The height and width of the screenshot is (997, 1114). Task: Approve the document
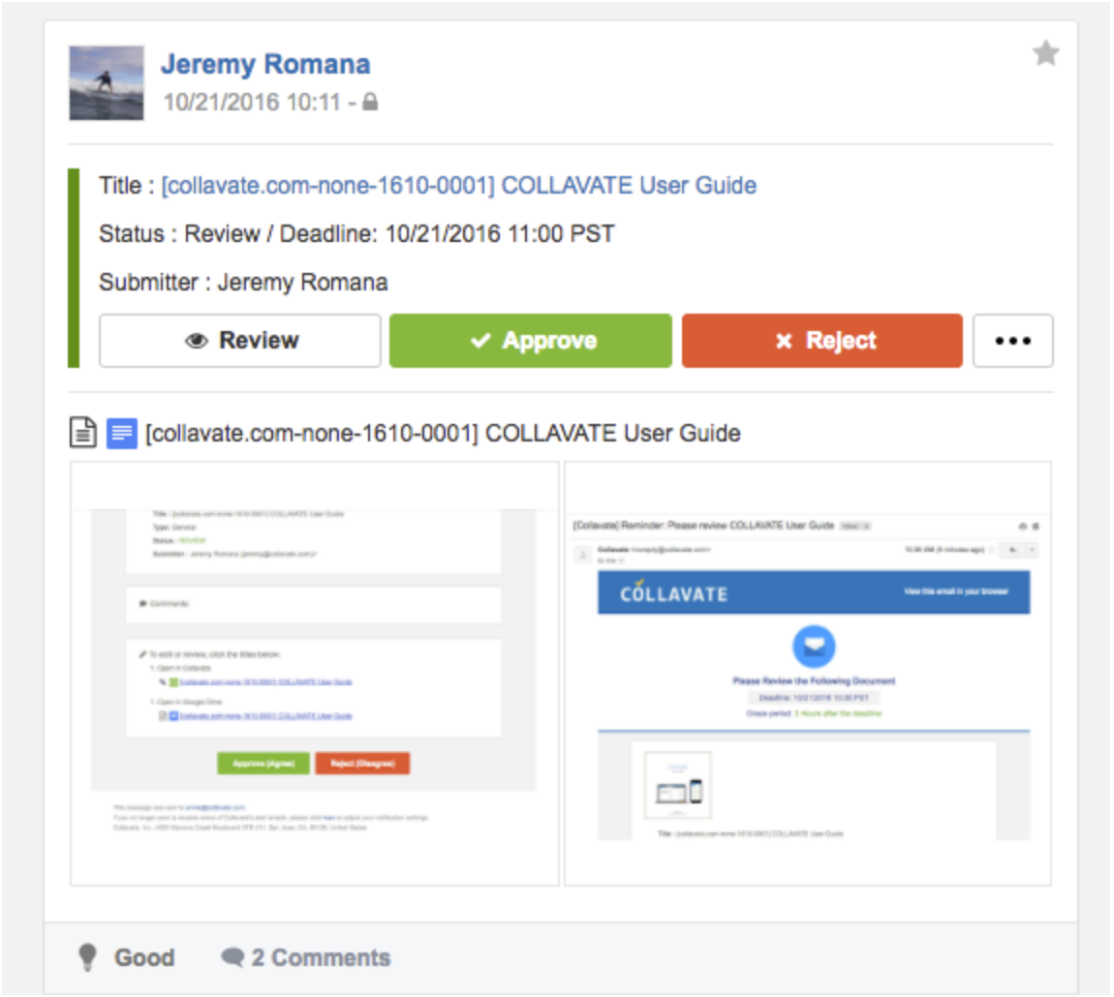(531, 341)
